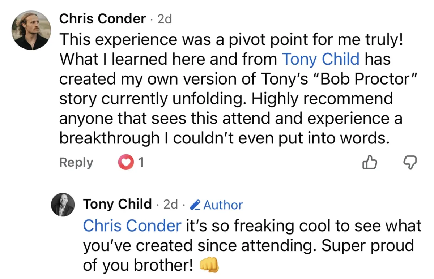Follow the blue Tony Child link in comment
434x279 pixels.
[321, 59]
